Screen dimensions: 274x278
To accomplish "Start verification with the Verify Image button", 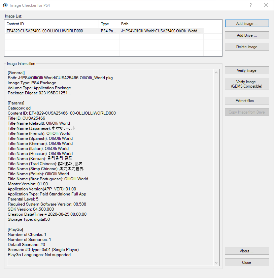I will click(247, 70).
